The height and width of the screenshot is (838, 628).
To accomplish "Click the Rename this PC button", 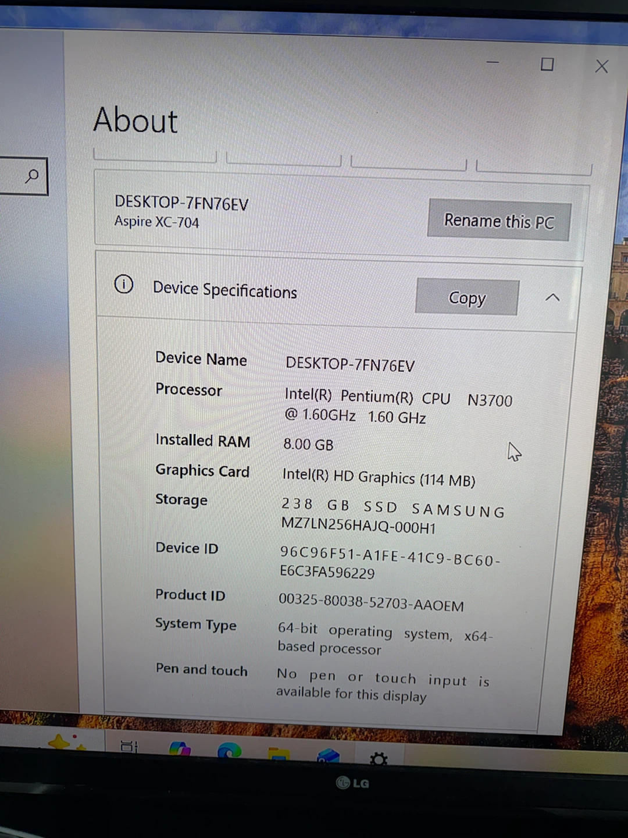I will [498, 221].
